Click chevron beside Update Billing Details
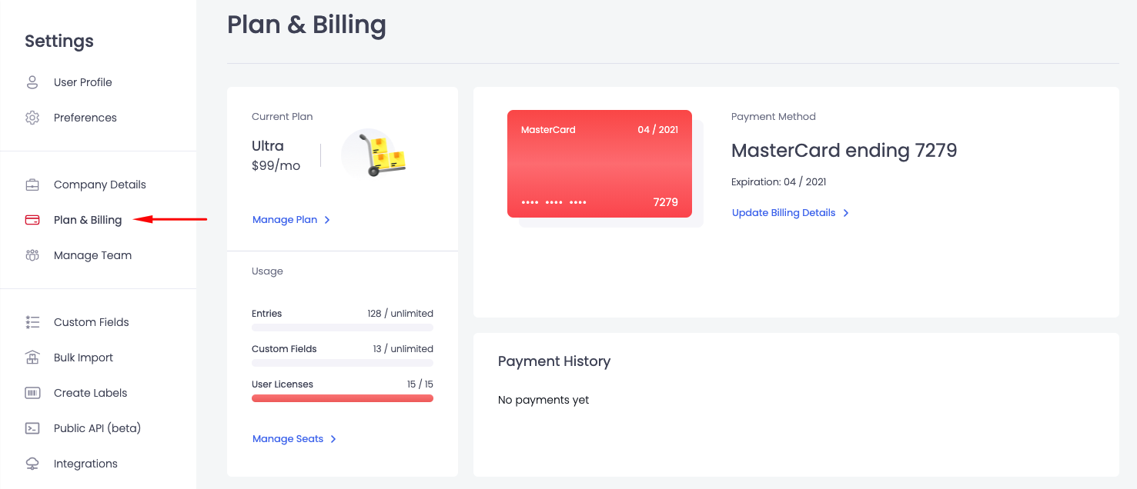 [845, 213]
